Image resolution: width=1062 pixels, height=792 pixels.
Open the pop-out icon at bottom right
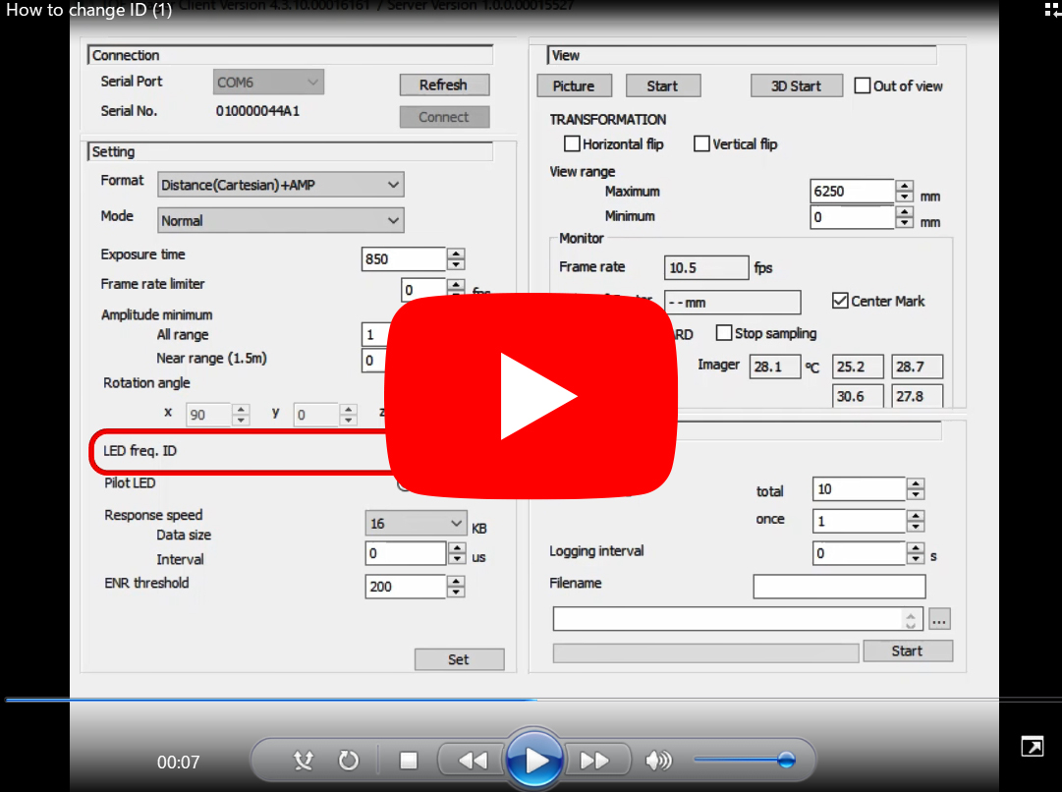pos(1033,747)
